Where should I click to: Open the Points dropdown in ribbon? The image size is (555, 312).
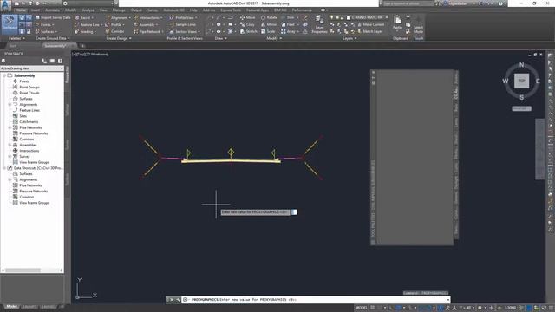[44, 25]
